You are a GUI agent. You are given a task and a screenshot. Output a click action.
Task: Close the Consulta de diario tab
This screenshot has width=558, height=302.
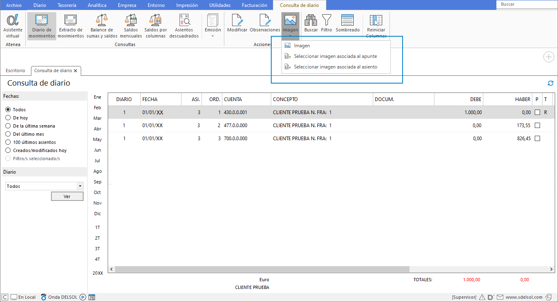click(x=75, y=71)
